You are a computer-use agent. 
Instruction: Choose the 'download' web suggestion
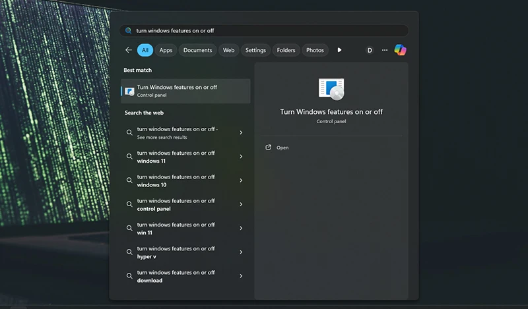176,276
